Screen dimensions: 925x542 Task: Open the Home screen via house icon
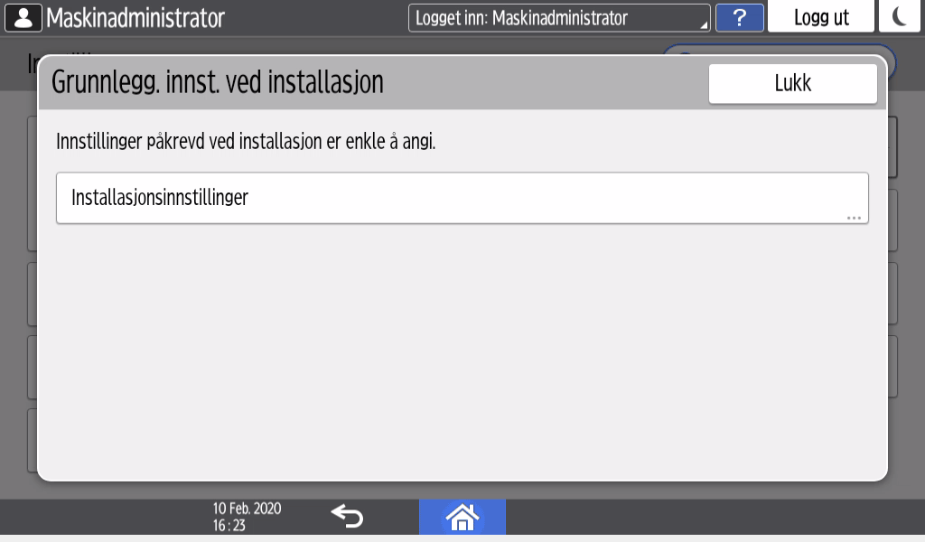click(462, 517)
